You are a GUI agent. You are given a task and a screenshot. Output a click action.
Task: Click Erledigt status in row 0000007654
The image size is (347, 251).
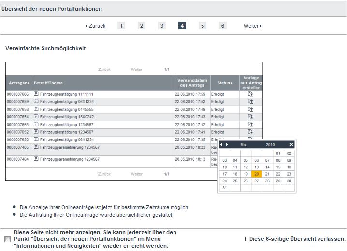pos(217,117)
